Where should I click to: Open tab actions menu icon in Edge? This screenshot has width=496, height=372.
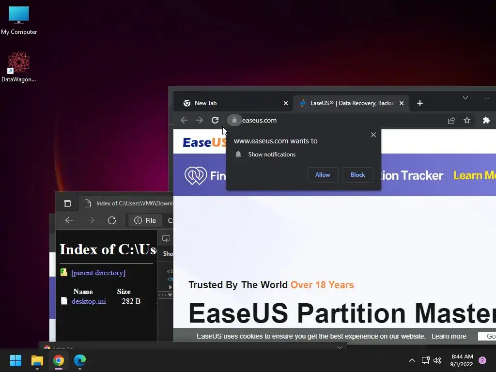(67, 203)
